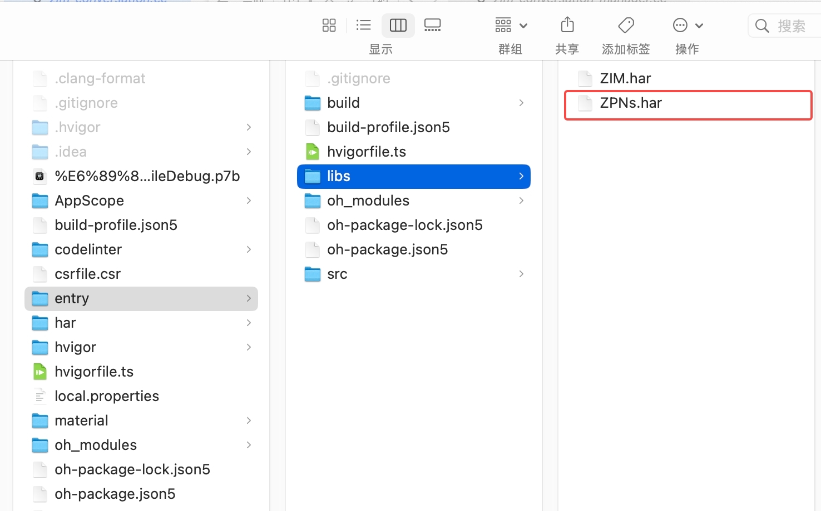Click the material folder icon
Screen dimensions: 821x511
40,420
